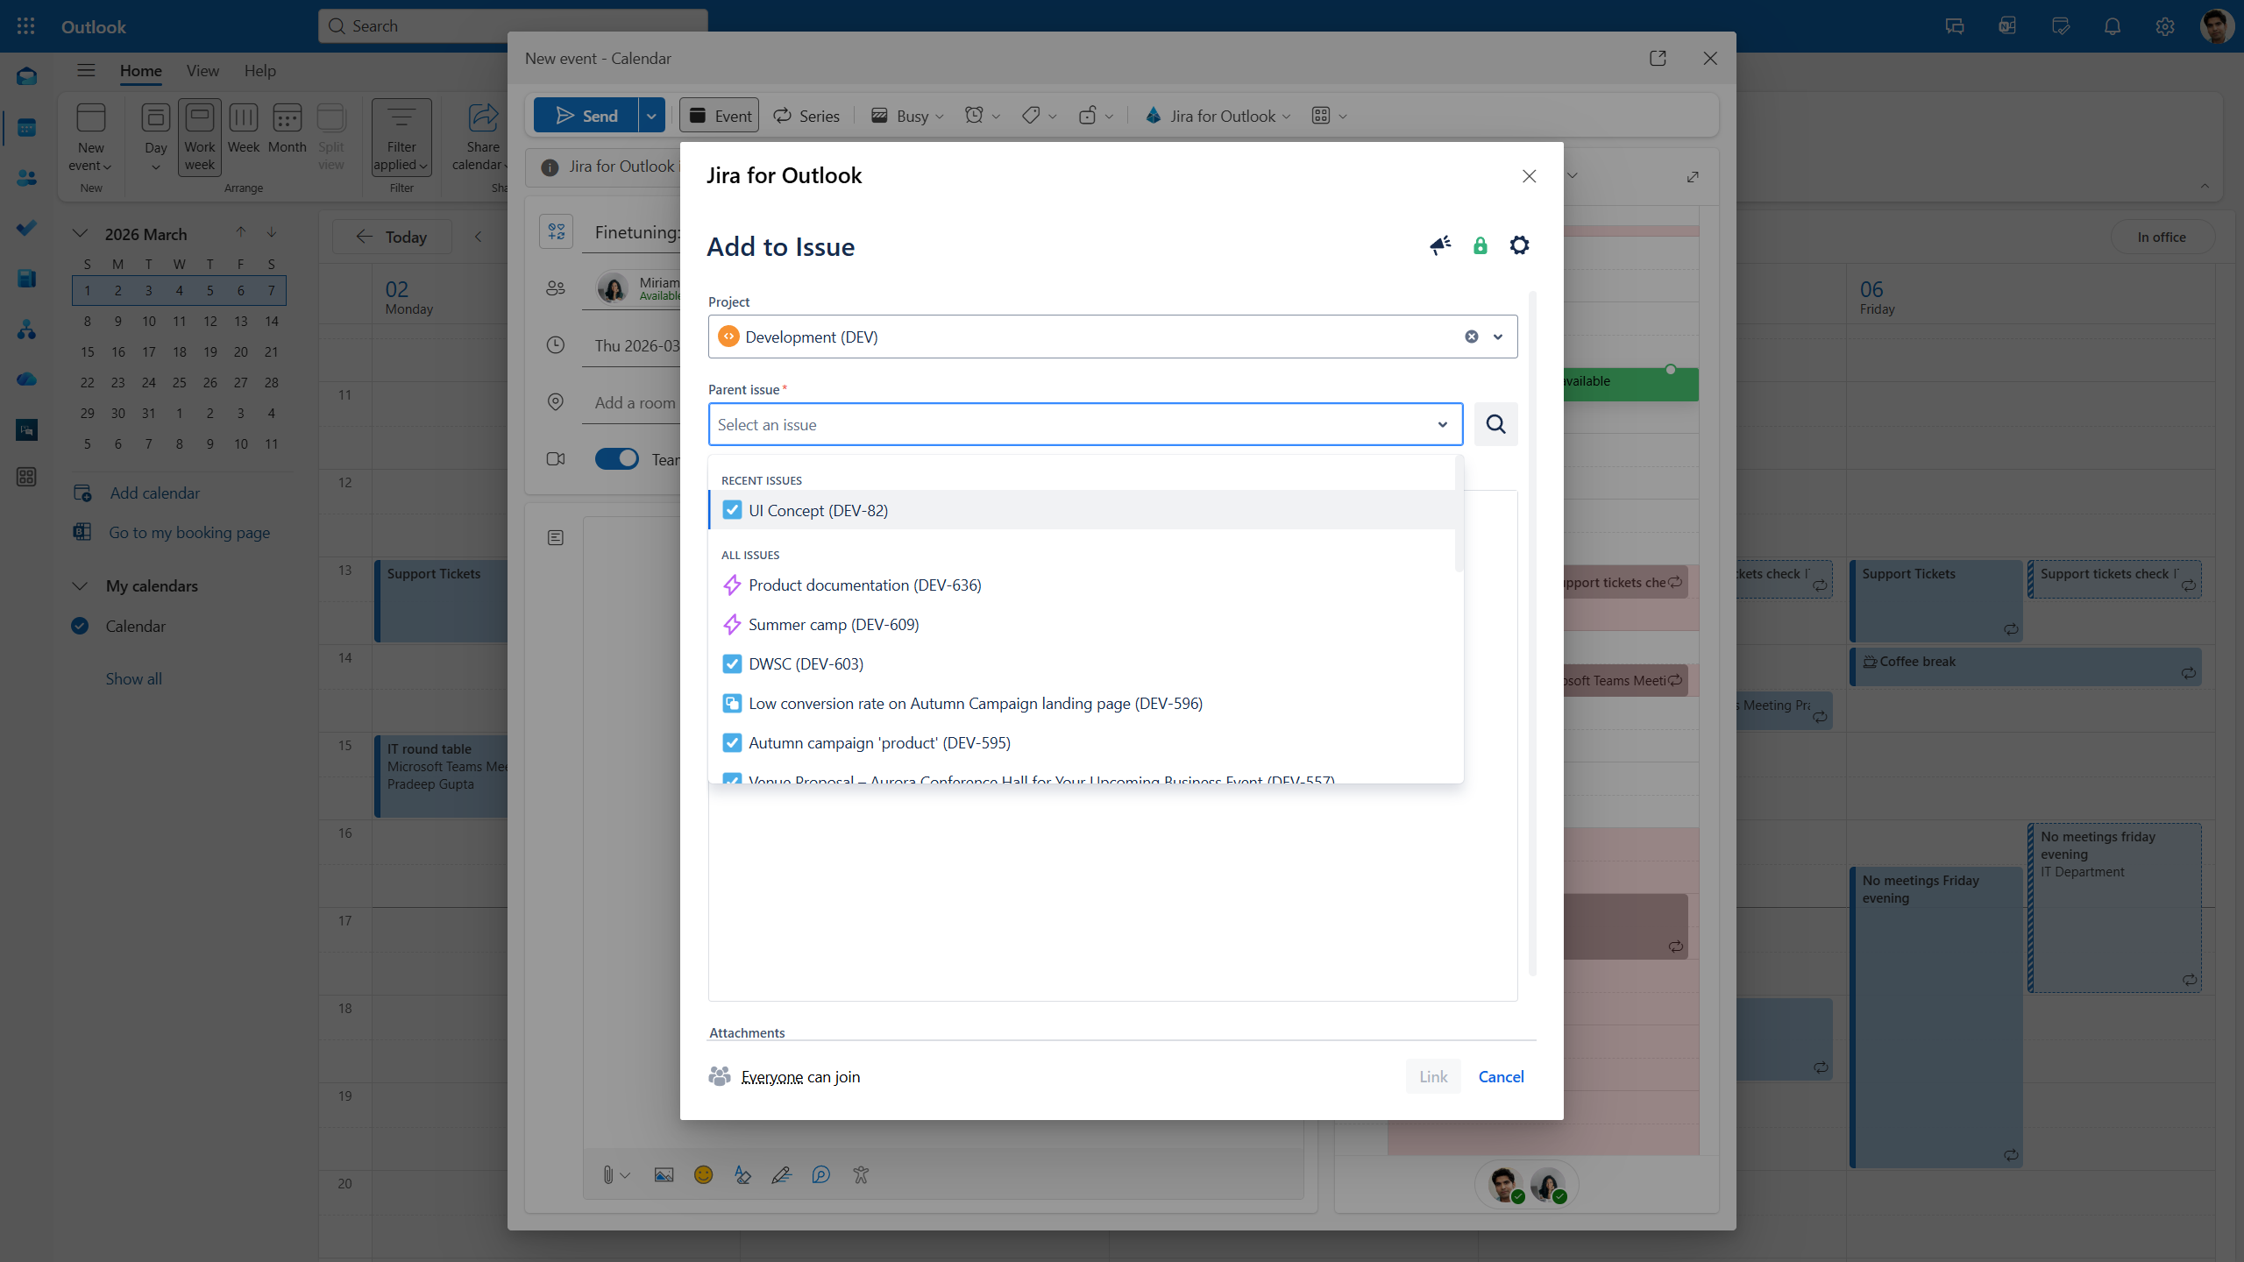Pop out the new event window
This screenshot has width=2244, height=1262.
click(1657, 59)
